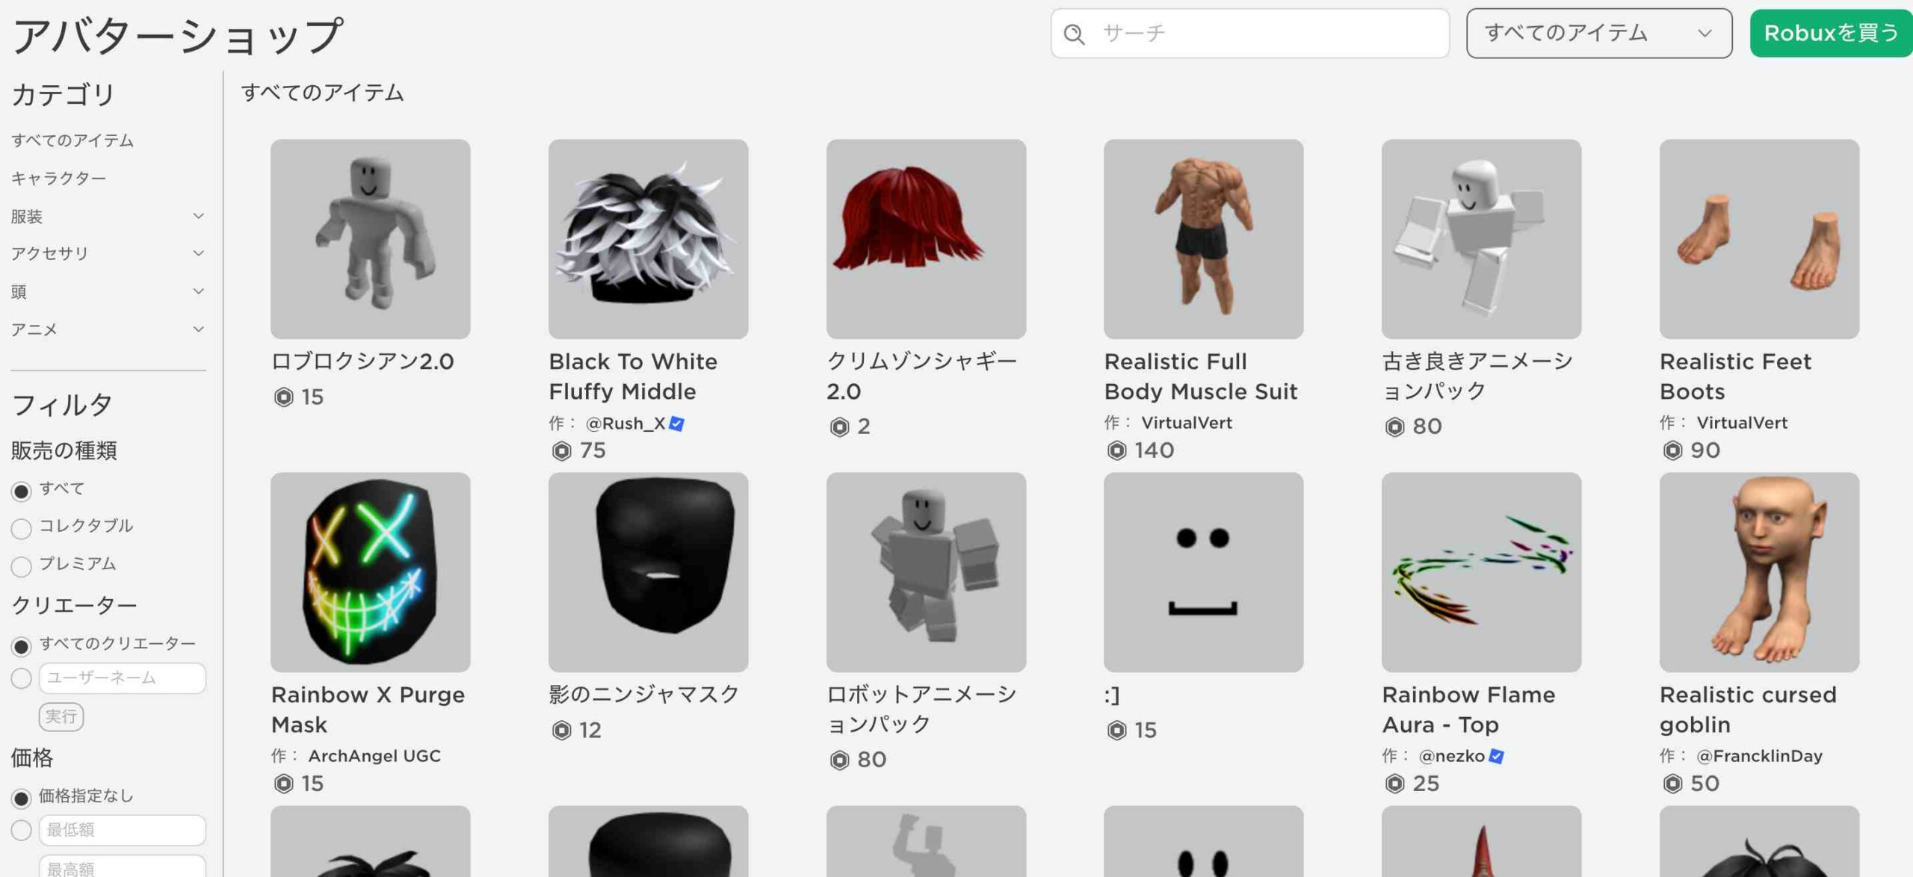Click the Rainbow Flame Aura item image
Screen dimensions: 1913x877
click(x=1480, y=571)
